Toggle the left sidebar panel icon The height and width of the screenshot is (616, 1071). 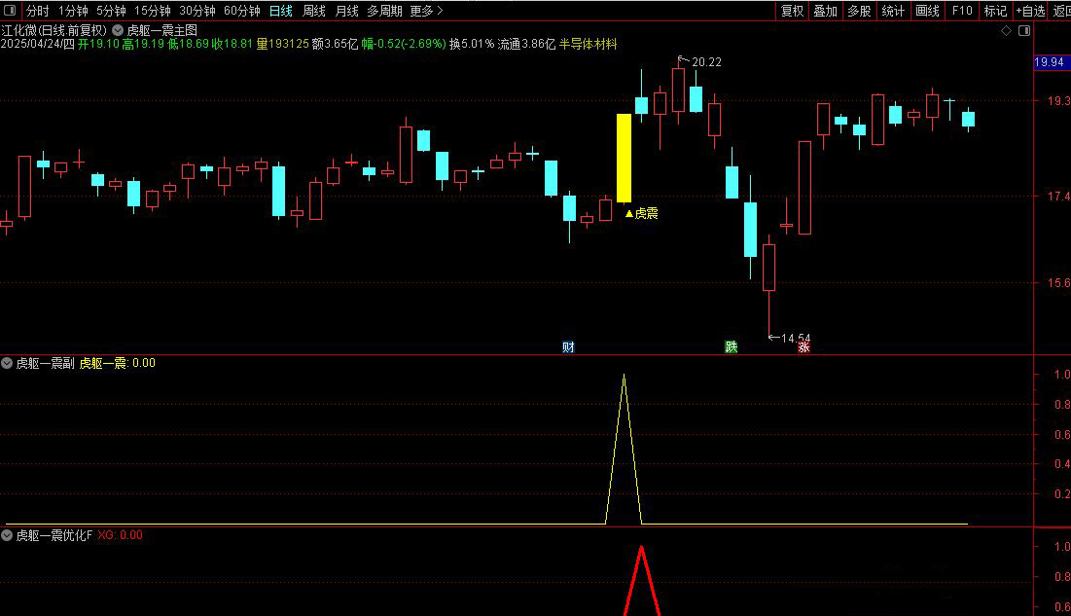coord(10,11)
